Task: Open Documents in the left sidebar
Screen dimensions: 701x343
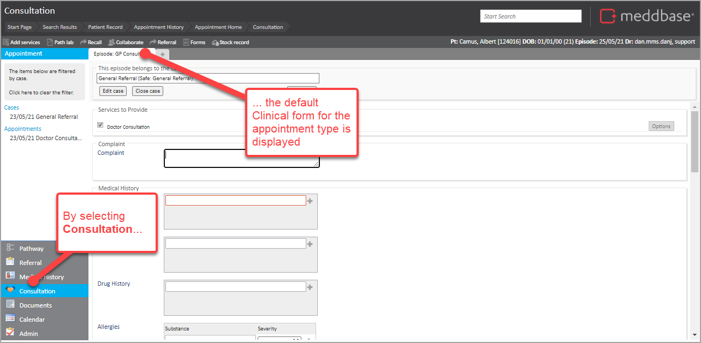Action: click(x=35, y=305)
